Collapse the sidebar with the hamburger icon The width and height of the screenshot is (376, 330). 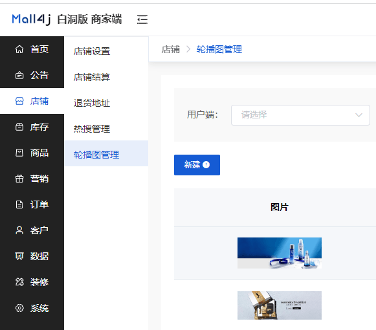click(142, 19)
